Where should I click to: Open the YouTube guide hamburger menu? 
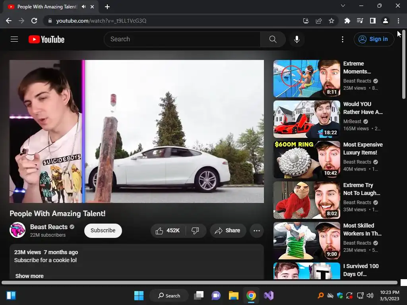(x=14, y=39)
